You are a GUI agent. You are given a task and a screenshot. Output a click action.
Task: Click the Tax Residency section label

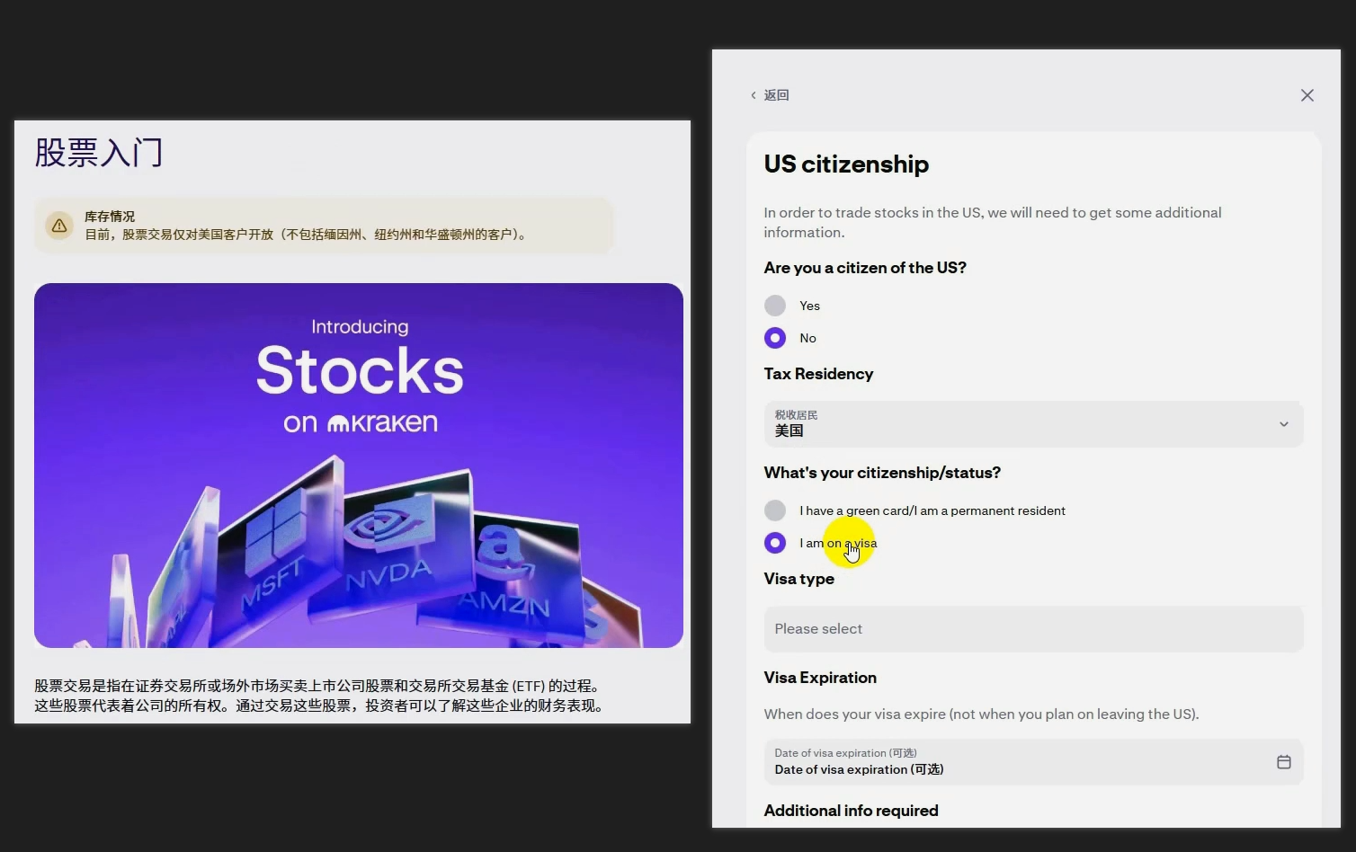818,374
